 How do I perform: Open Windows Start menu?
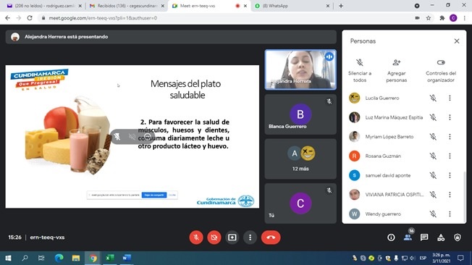pos(8,258)
